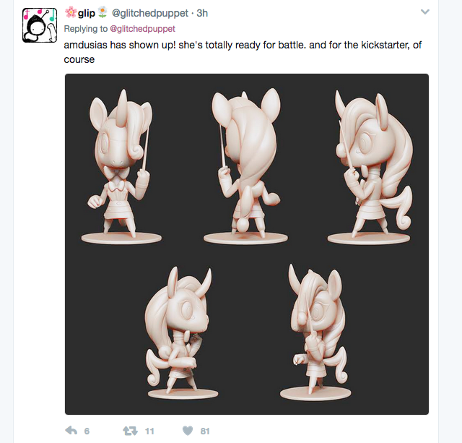
Task: Click the front-facing figurine render
Action: click(x=121, y=166)
